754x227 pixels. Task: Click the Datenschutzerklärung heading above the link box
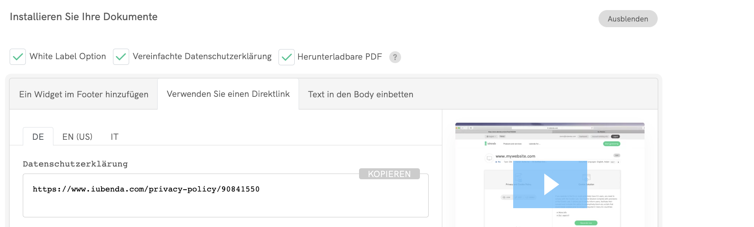click(75, 164)
